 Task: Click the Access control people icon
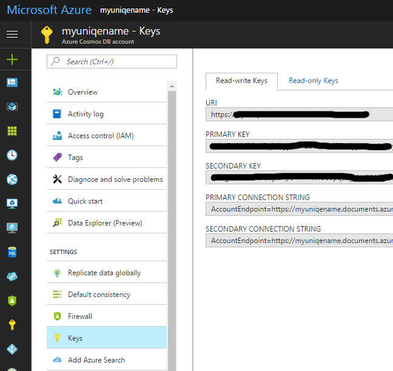point(58,136)
